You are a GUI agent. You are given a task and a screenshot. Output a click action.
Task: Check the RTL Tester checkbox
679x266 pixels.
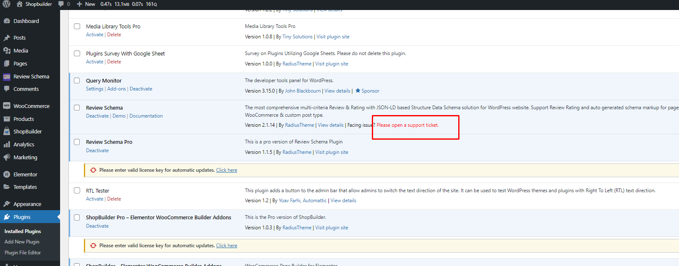click(x=77, y=191)
